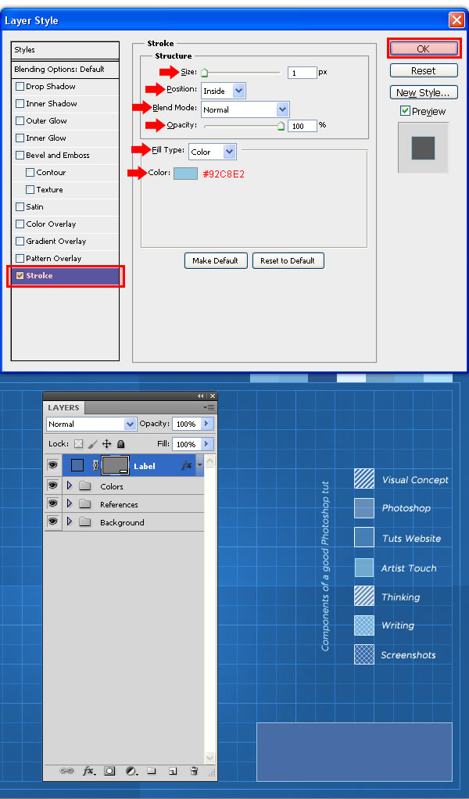
Task: Collapse the Layers panel with double arrows
Action: (x=201, y=396)
